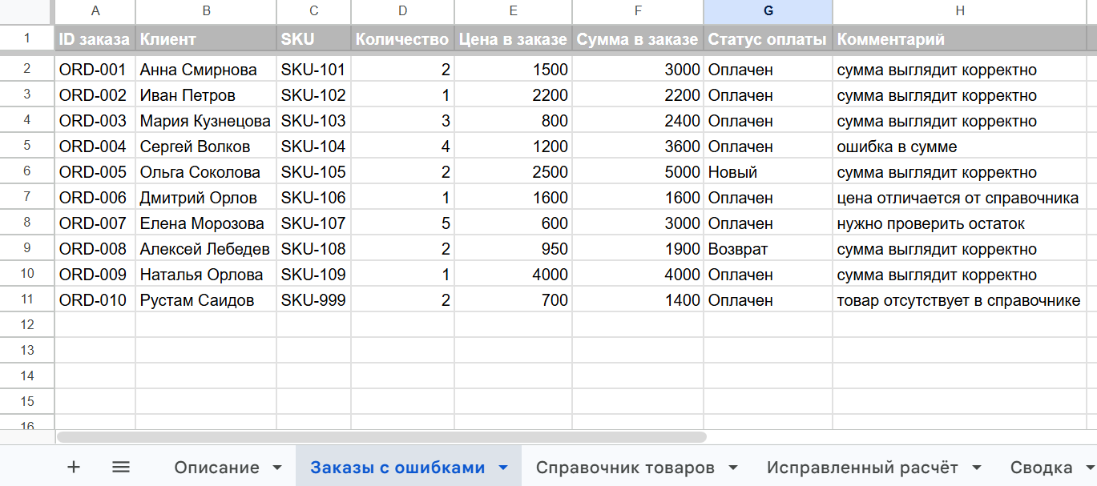
Task: Open the Сводка sheet tab
Action: point(1041,468)
